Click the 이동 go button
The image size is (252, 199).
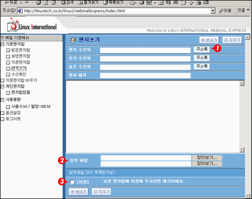pos(225,11)
